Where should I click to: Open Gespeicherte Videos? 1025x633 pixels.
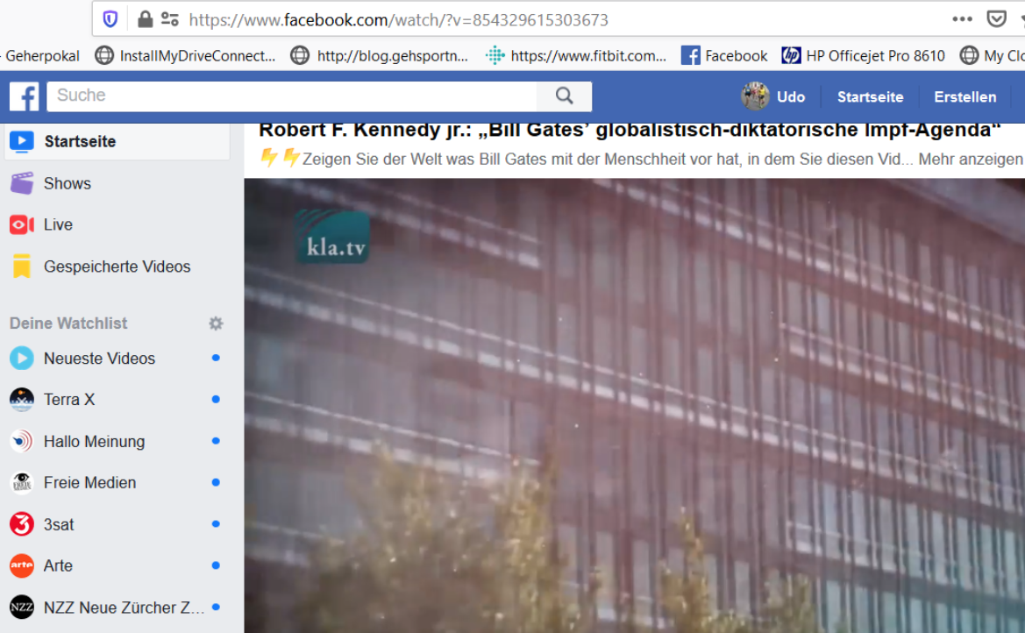click(x=117, y=267)
